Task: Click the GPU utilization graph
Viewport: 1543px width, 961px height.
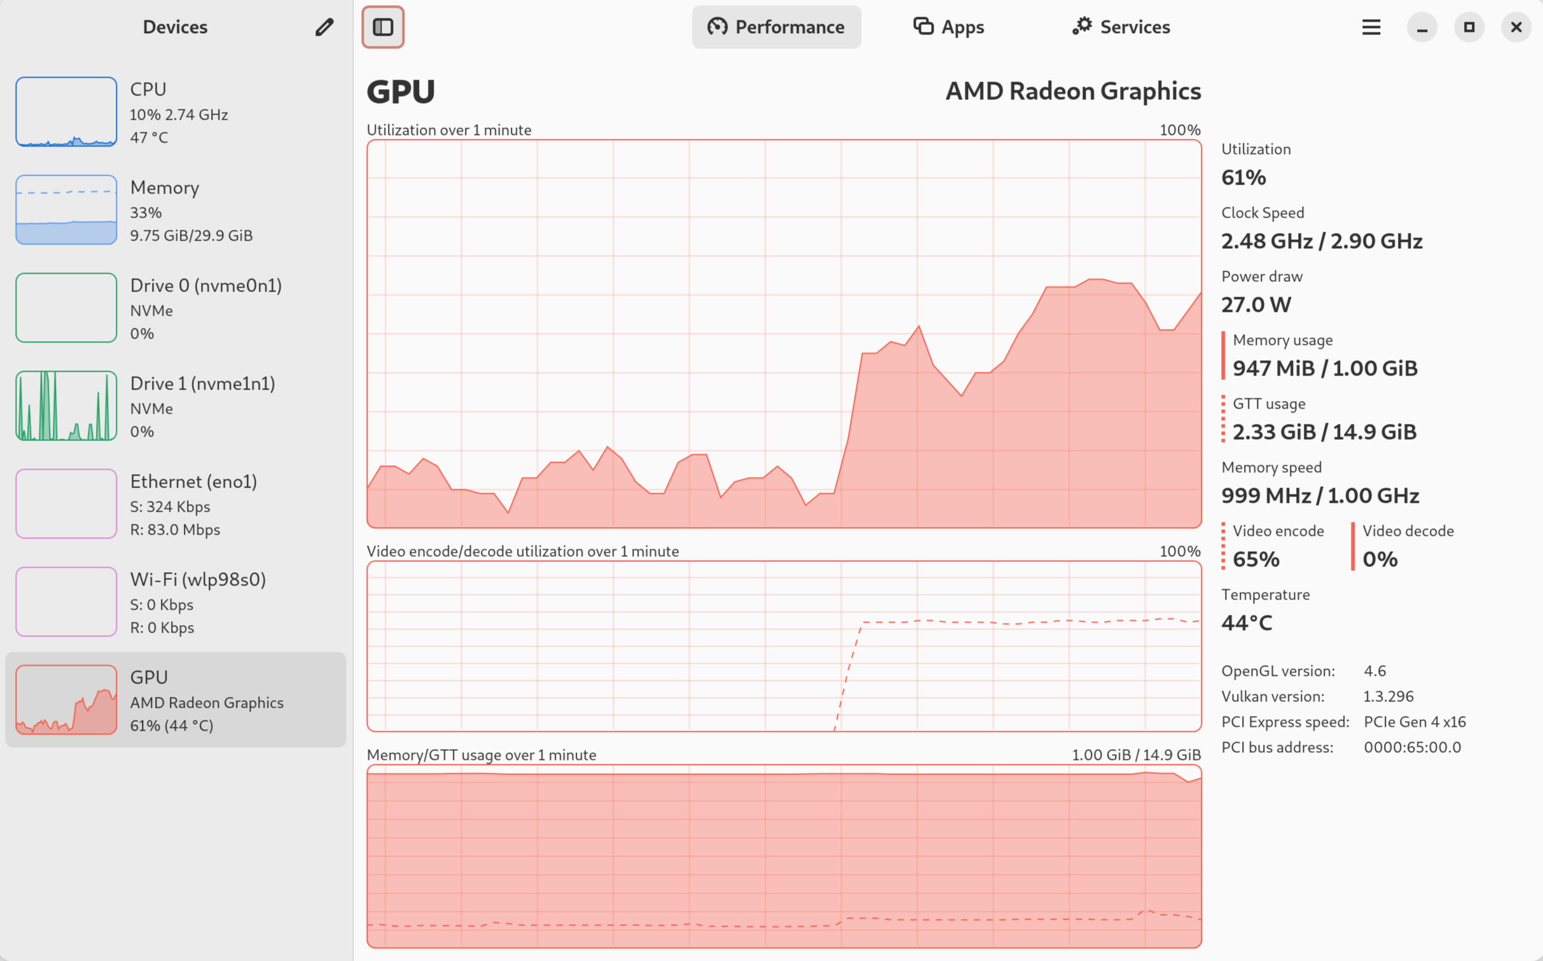Action: (784, 334)
